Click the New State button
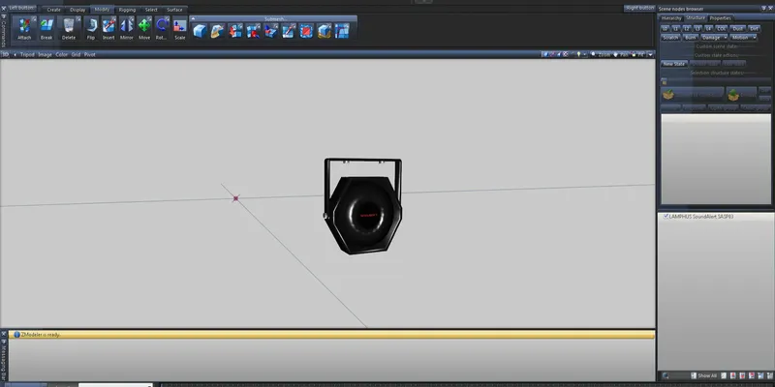The height and width of the screenshot is (387, 775). 672,64
